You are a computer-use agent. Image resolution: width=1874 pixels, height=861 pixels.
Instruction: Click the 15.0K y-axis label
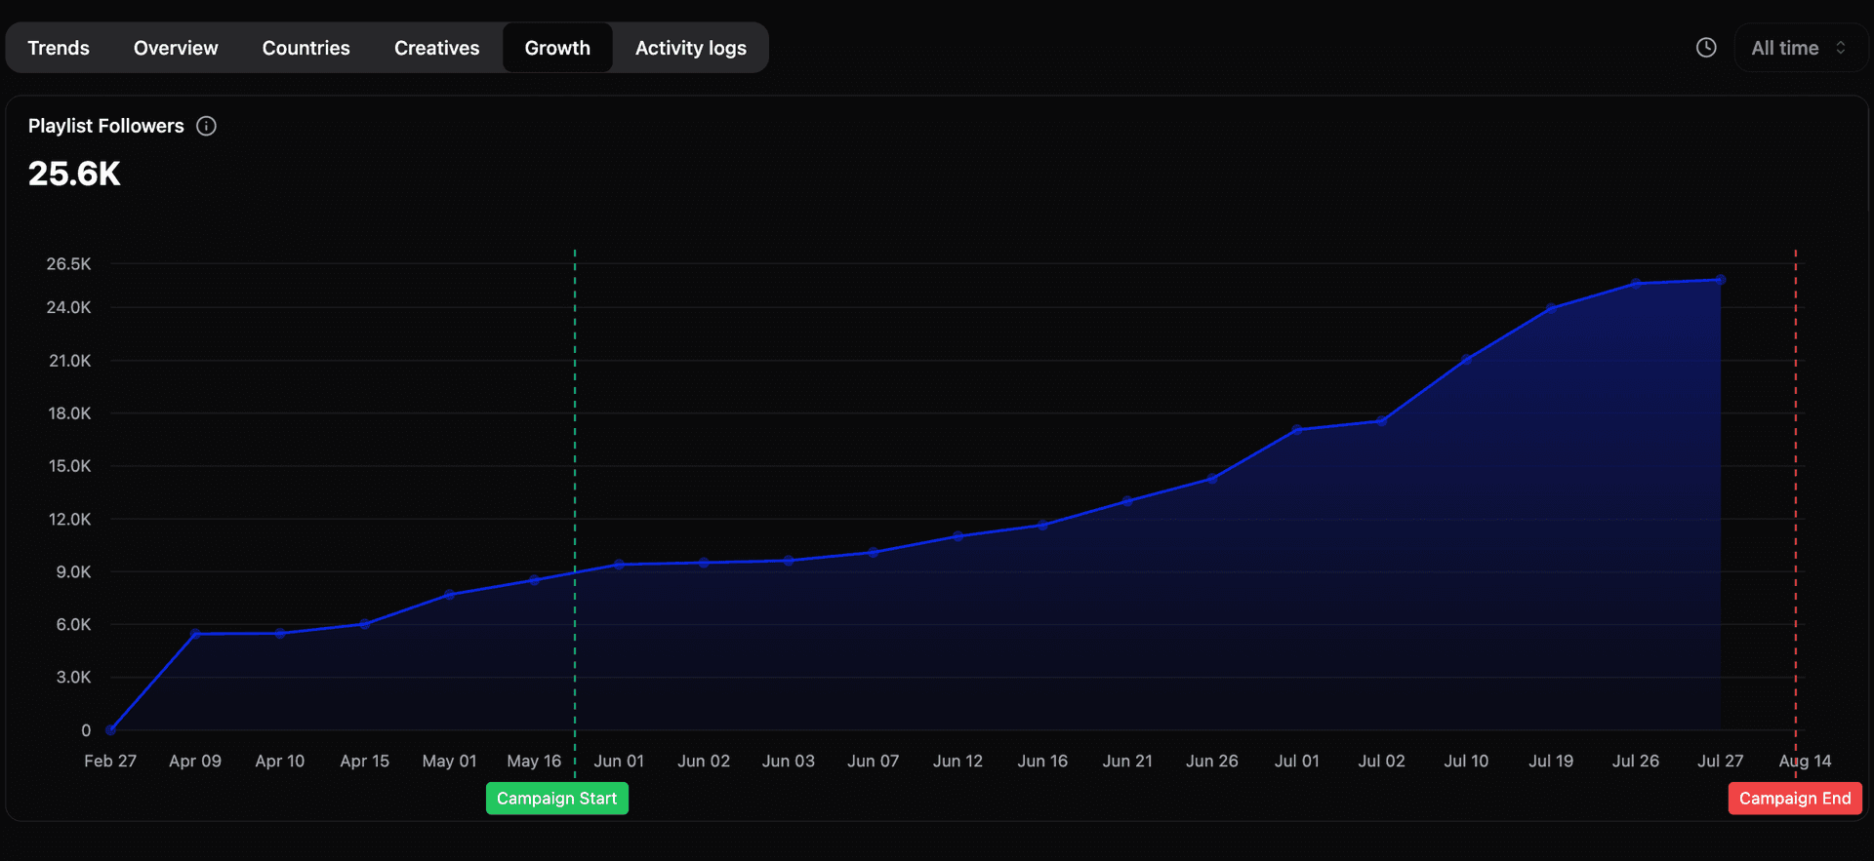[x=69, y=466]
